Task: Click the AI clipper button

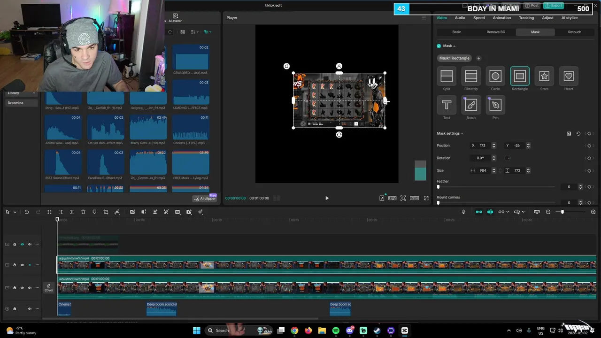Action: point(205,199)
